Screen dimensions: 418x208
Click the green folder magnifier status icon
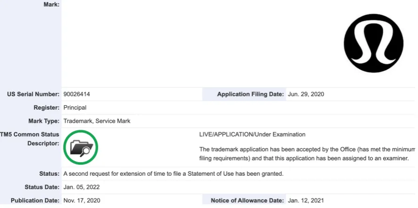tap(81, 147)
